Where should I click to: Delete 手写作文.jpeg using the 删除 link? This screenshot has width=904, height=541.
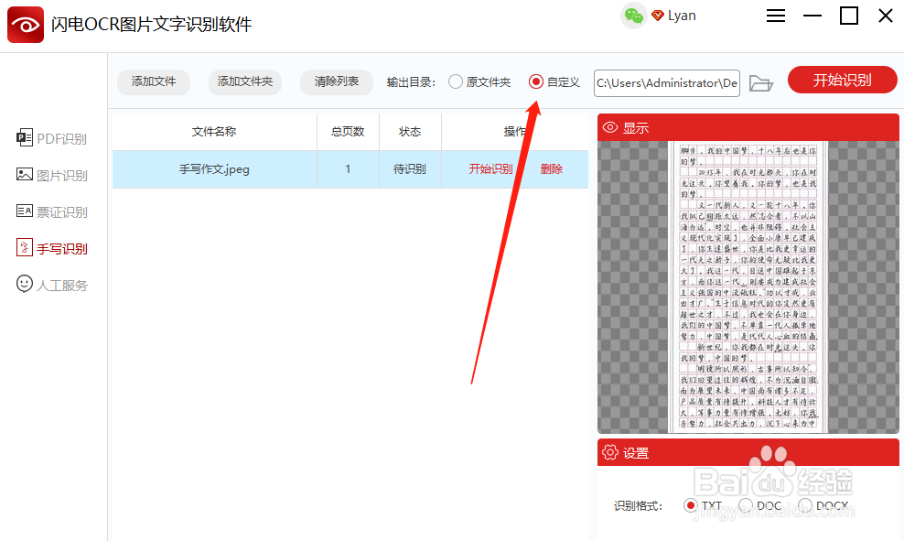[552, 169]
